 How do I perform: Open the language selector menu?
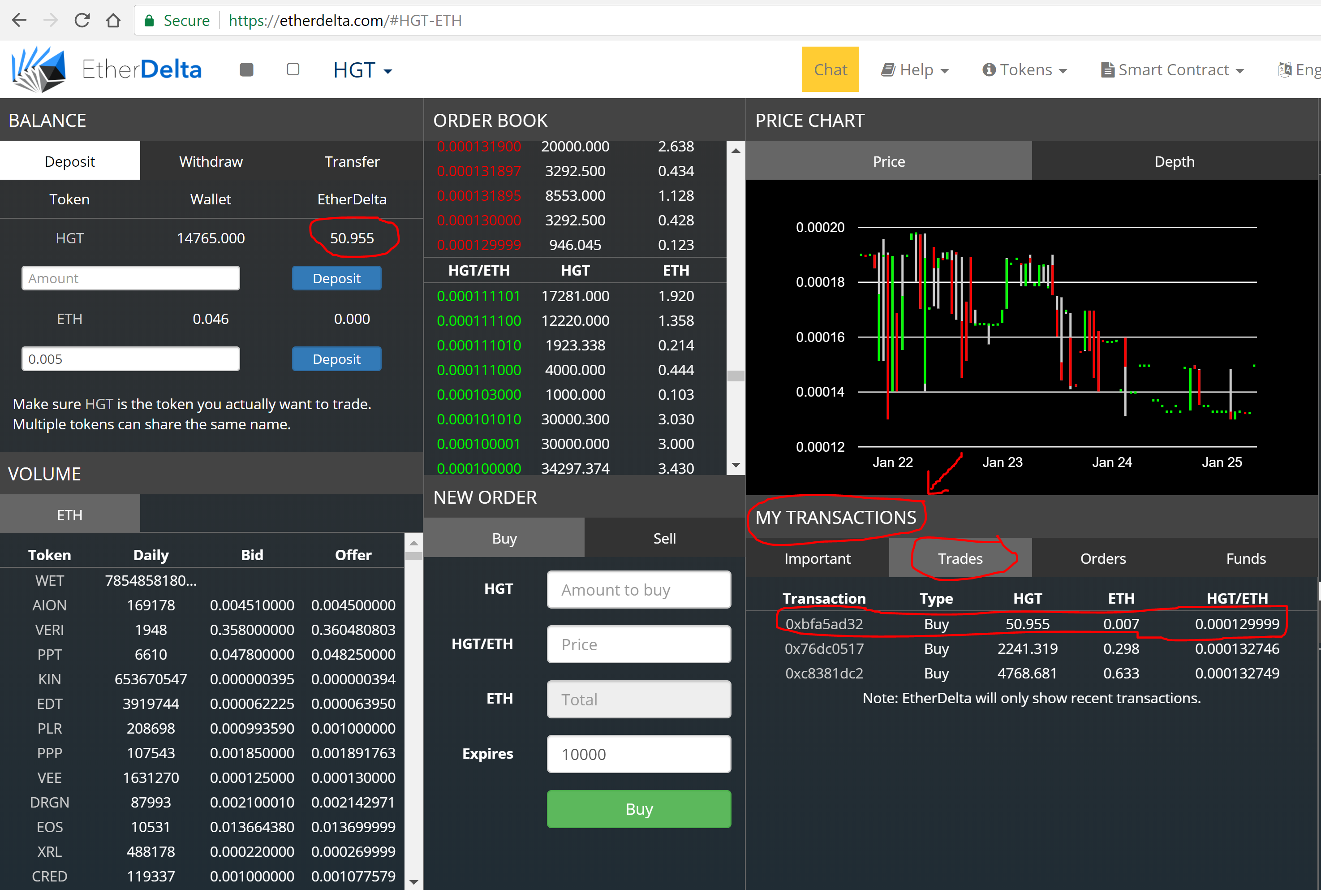point(1299,70)
